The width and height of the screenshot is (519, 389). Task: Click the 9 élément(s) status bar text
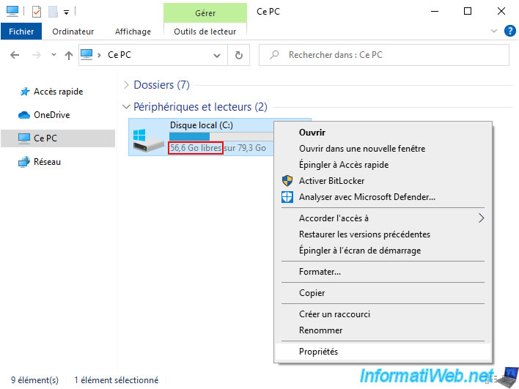click(x=34, y=380)
